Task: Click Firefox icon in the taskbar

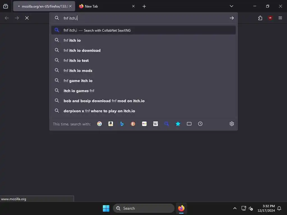Action: click(181, 208)
